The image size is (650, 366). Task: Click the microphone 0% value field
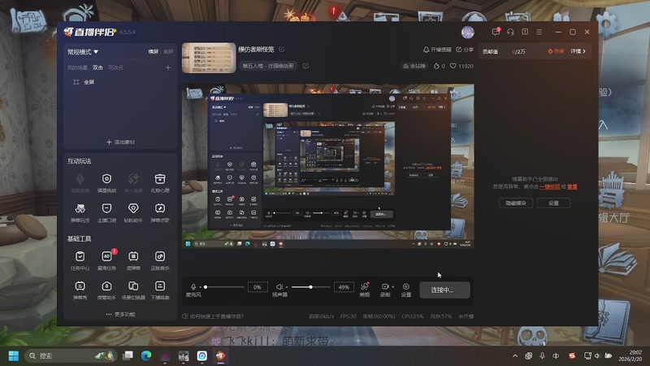coord(257,287)
